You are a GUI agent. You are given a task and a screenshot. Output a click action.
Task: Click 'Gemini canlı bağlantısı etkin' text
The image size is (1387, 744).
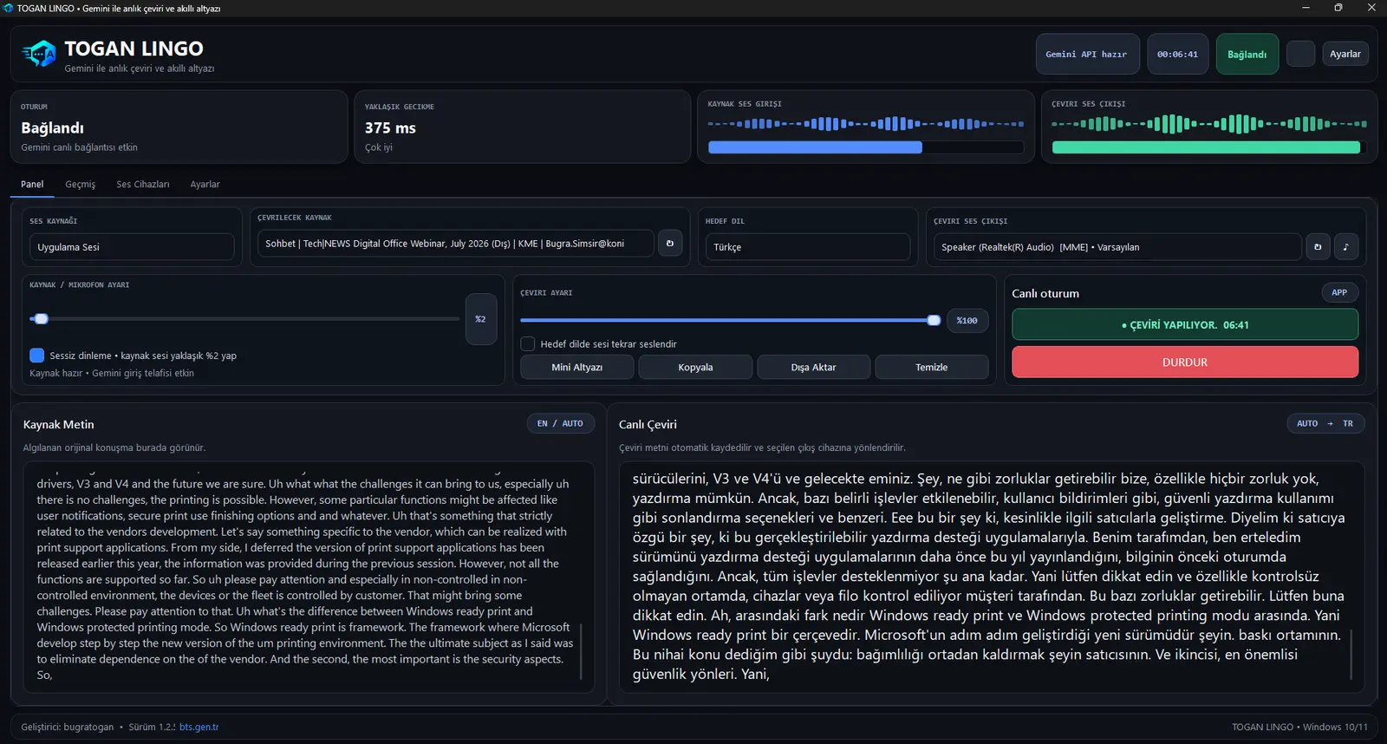[79, 147]
